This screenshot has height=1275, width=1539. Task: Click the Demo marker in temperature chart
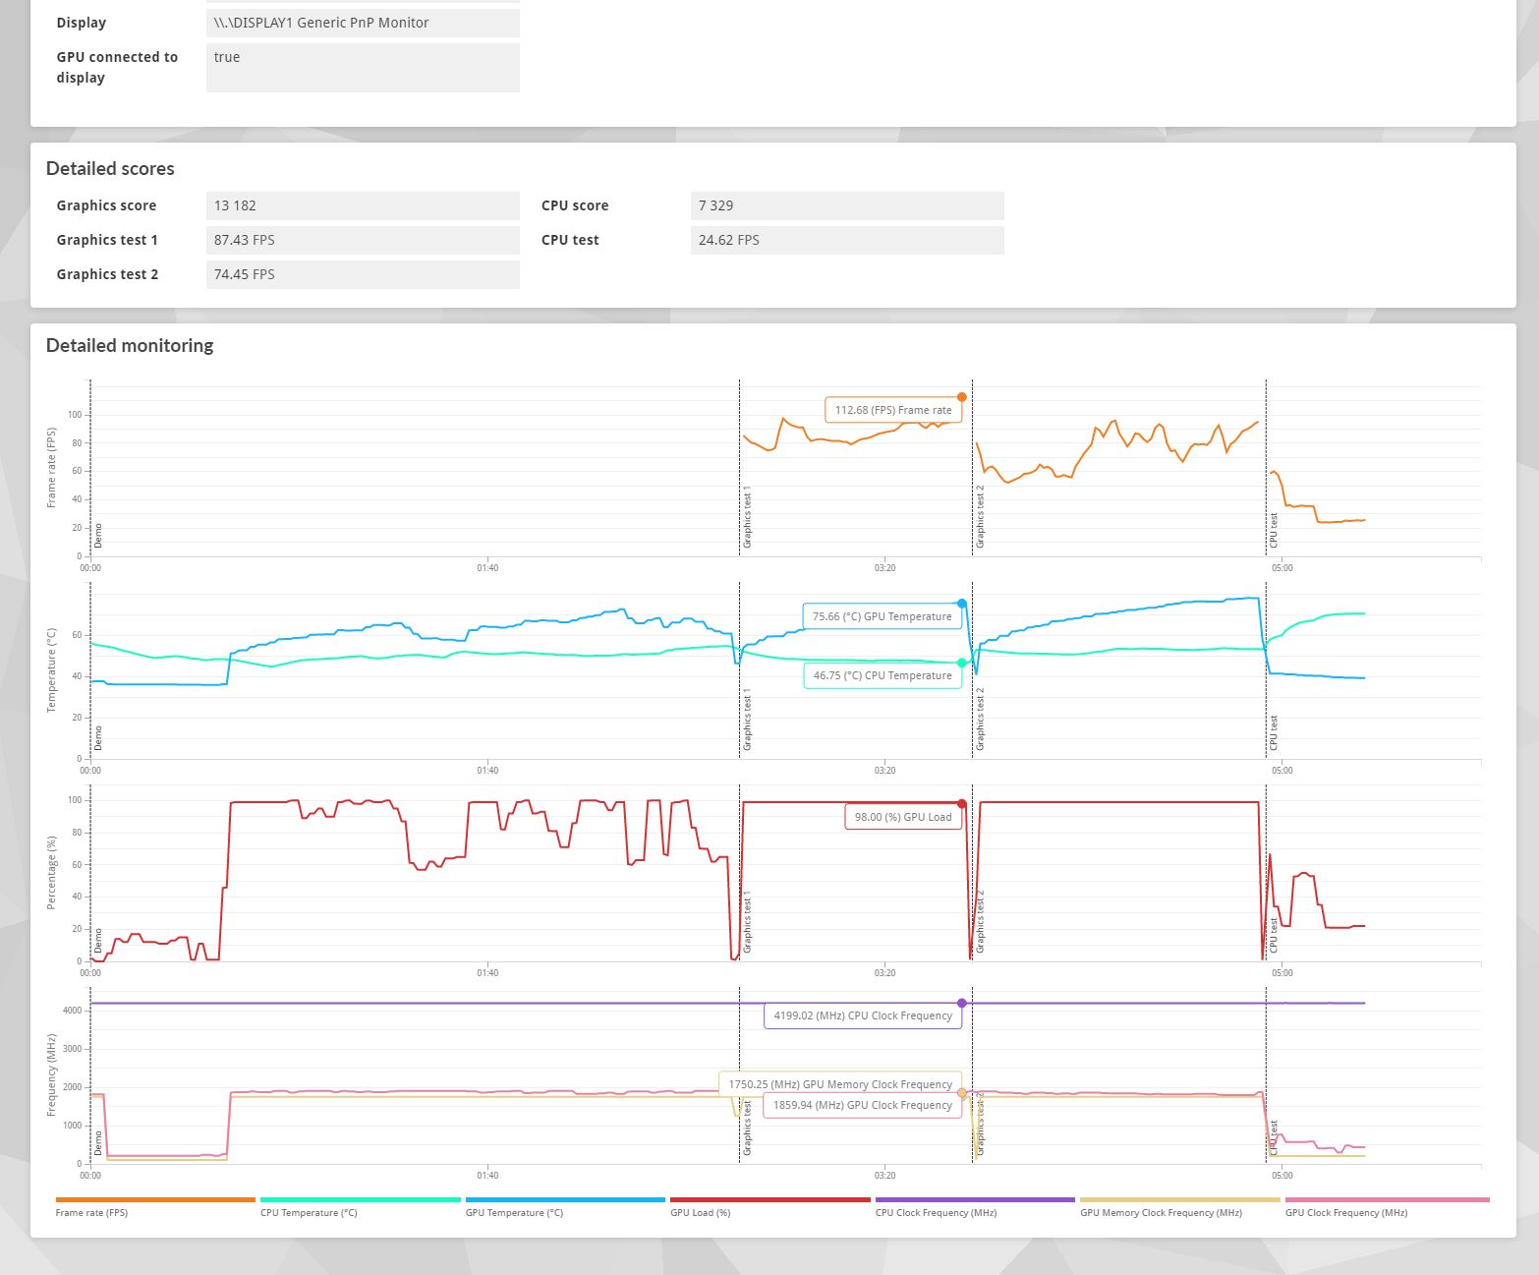click(98, 738)
